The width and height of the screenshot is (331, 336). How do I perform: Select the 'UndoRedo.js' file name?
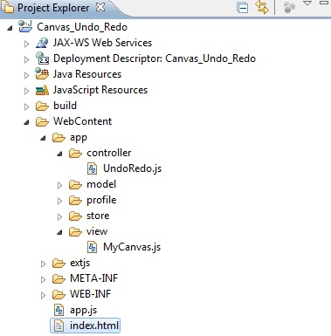132,168
